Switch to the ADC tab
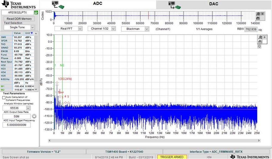 [98, 4]
